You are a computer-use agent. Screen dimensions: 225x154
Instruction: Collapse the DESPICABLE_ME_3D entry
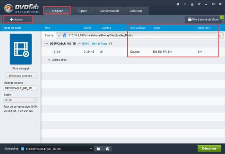(46, 43)
